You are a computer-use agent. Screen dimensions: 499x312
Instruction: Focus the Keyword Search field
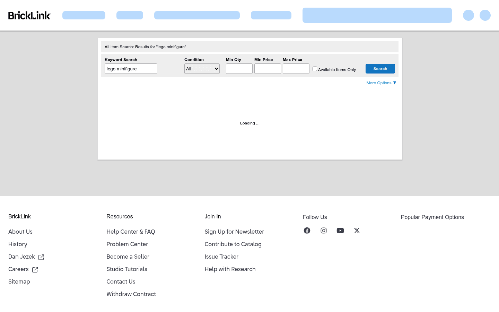[131, 69]
